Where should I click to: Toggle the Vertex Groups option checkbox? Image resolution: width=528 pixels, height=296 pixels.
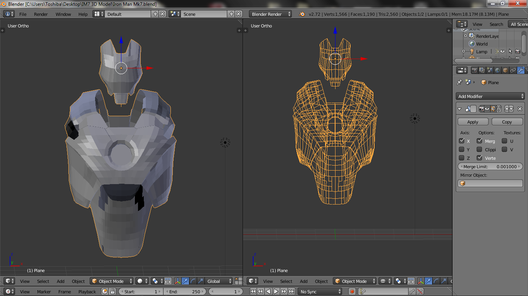[479, 158]
